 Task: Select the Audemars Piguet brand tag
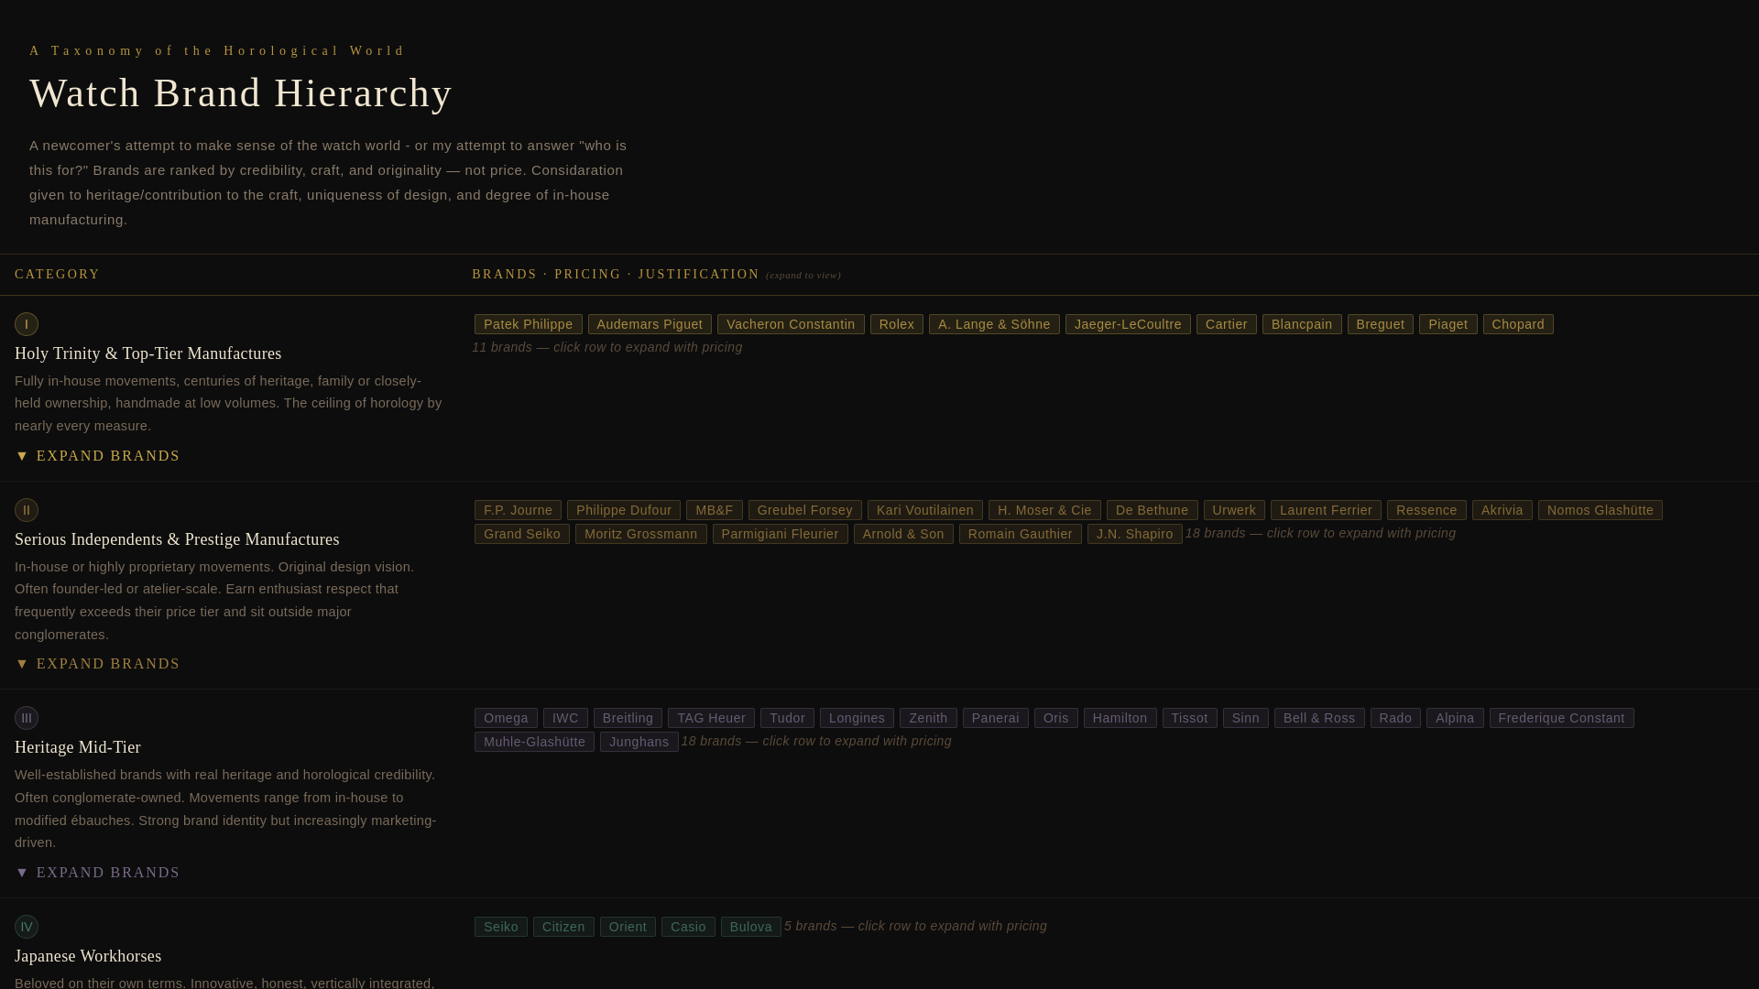(x=650, y=324)
